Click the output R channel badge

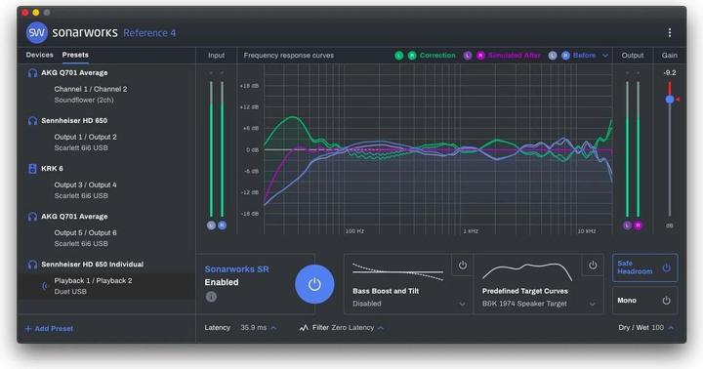638,225
